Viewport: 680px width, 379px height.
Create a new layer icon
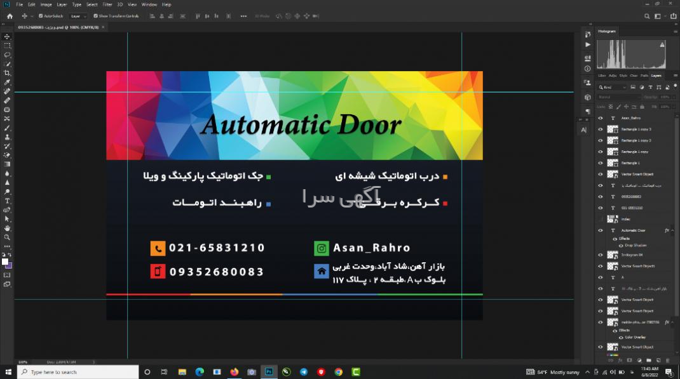click(x=658, y=360)
